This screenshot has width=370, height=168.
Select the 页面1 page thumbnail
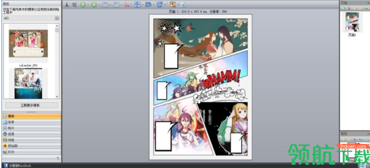[x=352, y=22]
